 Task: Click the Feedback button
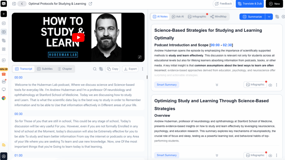pyautogui.click(x=223, y=4)
